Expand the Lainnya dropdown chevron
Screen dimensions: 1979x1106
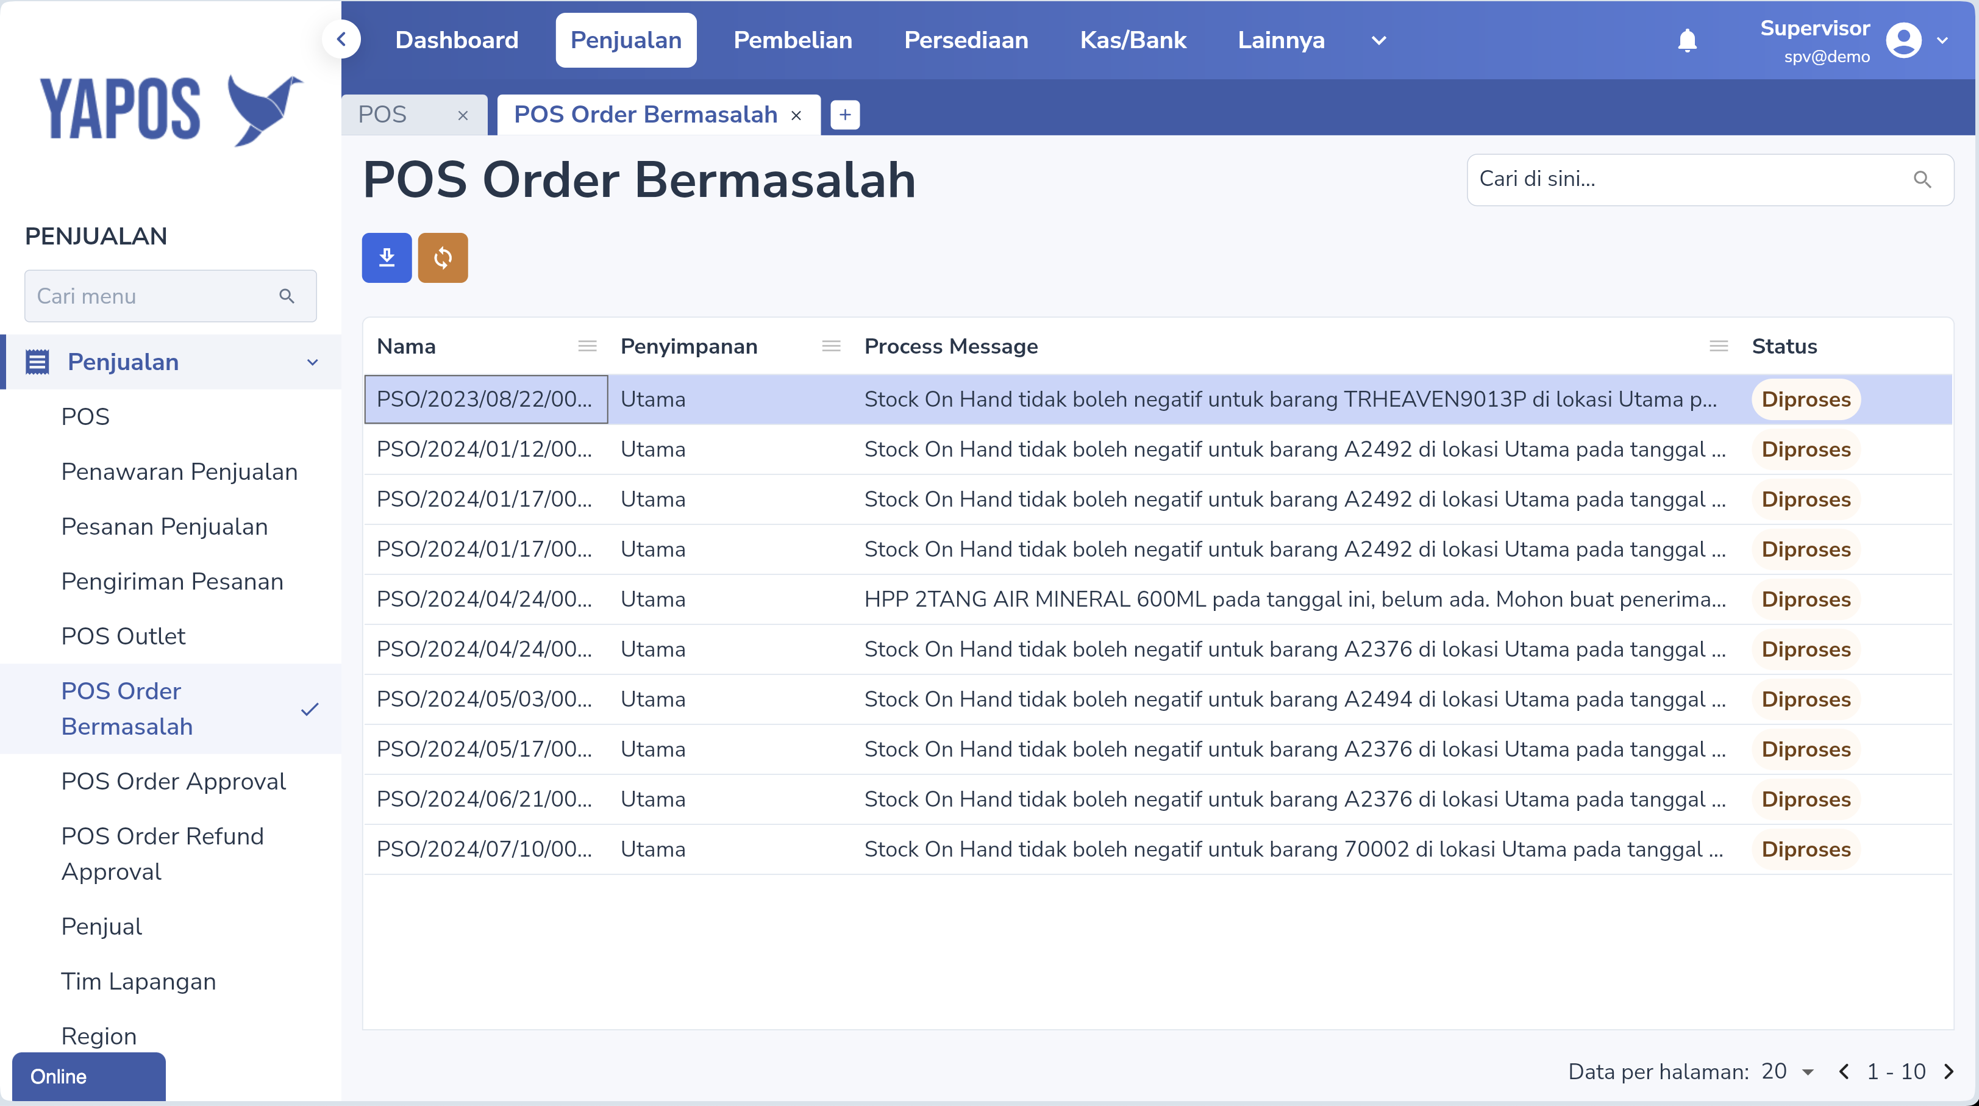pyautogui.click(x=1379, y=40)
